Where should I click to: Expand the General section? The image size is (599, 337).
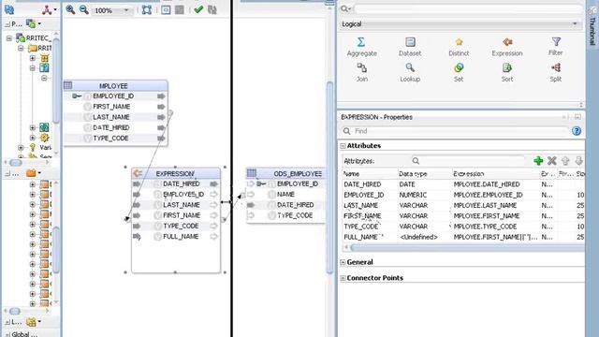343,262
